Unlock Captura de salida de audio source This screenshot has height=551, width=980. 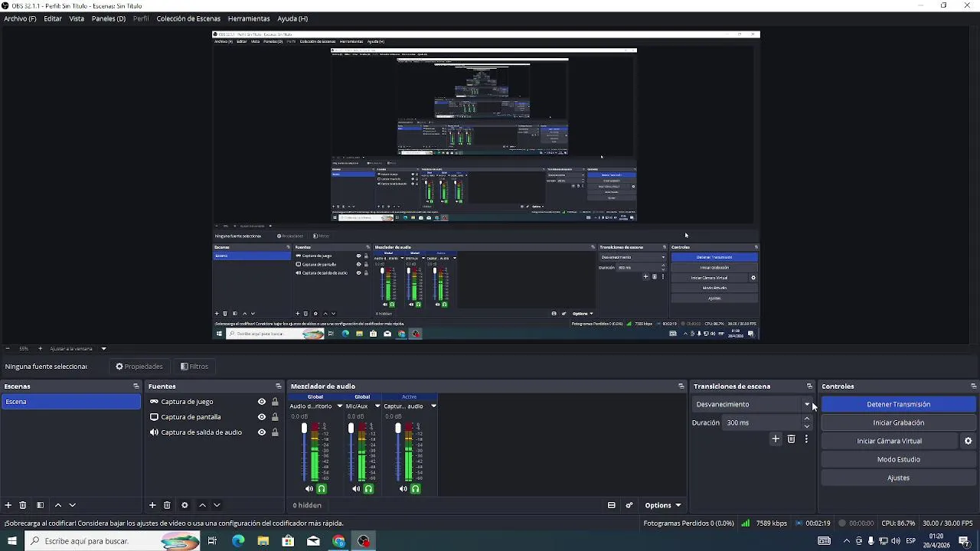(x=275, y=432)
